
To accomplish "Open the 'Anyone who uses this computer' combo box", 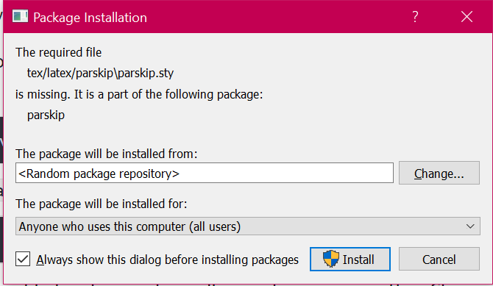I will click(x=248, y=226).
